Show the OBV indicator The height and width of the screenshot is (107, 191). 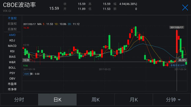pos(12,78)
